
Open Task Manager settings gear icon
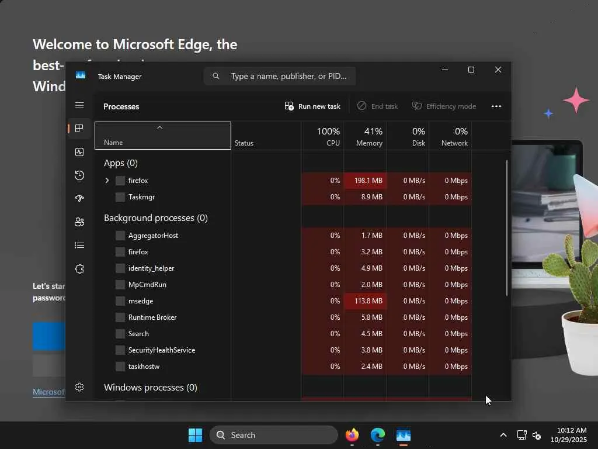tap(79, 387)
